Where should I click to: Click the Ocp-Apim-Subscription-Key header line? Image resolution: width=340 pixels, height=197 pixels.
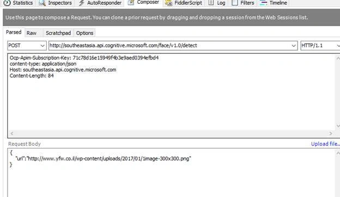pos(84,58)
